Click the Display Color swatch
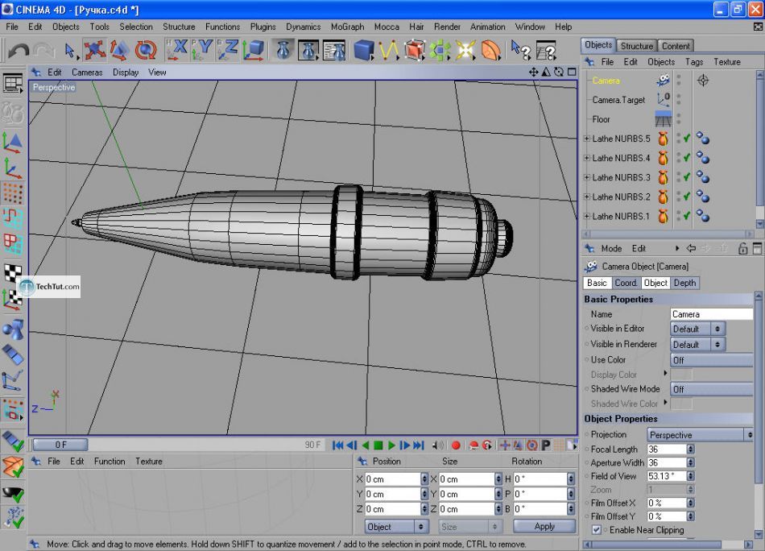 pyautogui.click(x=681, y=375)
